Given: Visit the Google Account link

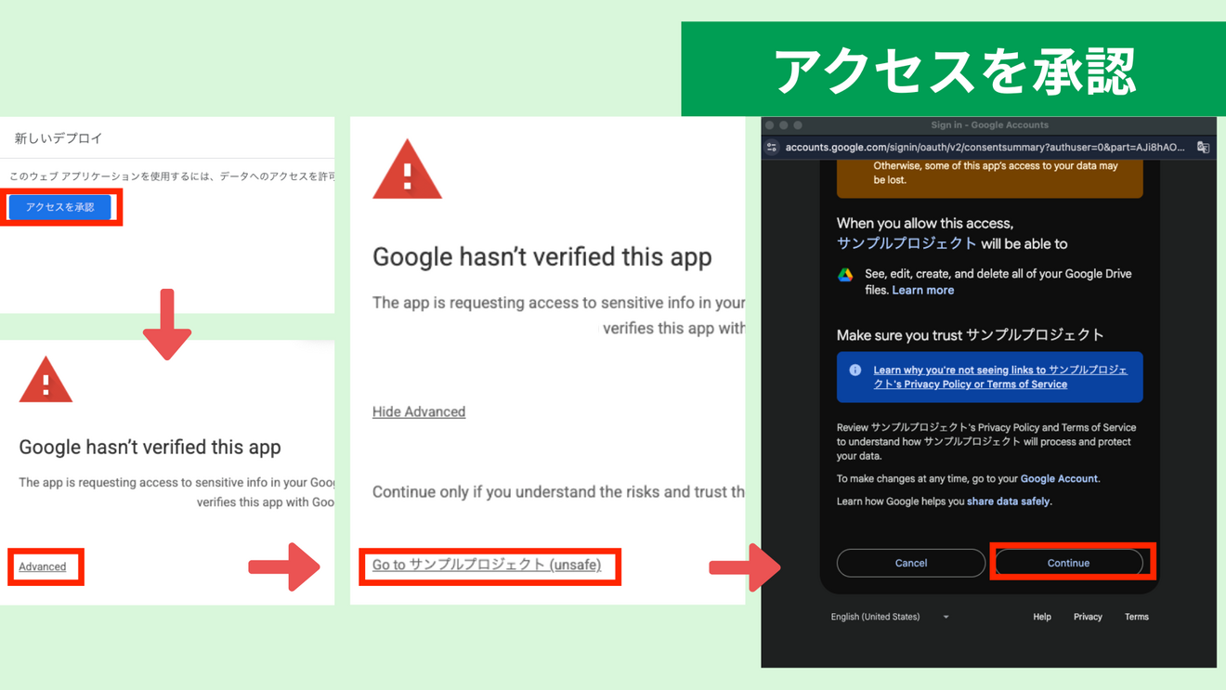Looking at the screenshot, I should pyautogui.click(x=1059, y=478).
